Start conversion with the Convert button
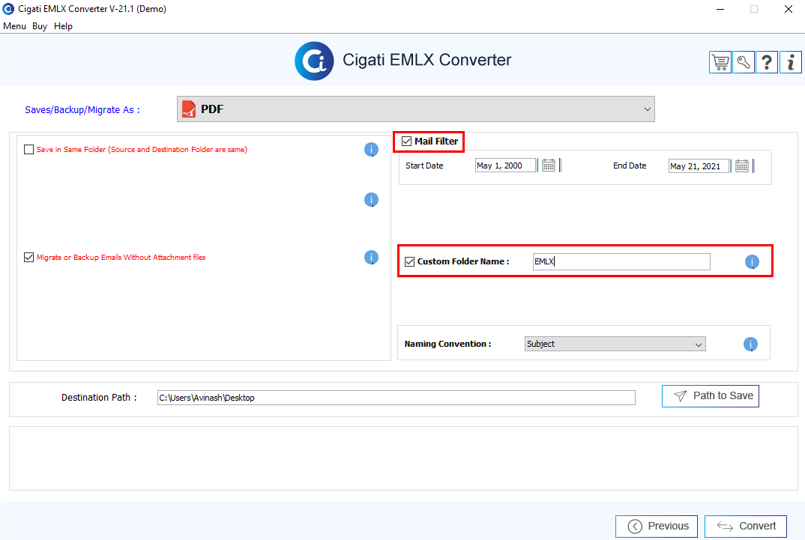 tap(746, 527)
